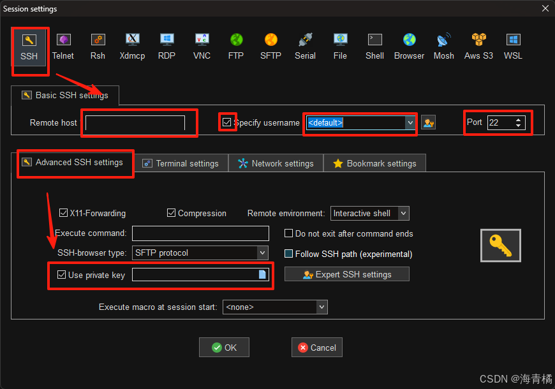Screen dimensions: 555x389
Task: Select the VNC session icon
Action: click(x=202, y=46)
